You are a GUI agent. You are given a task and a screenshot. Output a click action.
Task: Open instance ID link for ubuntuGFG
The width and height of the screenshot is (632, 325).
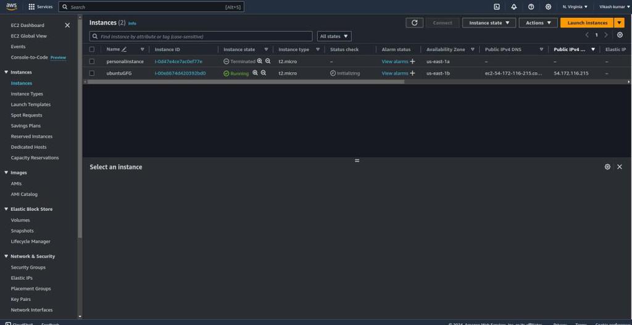(180, 73)
